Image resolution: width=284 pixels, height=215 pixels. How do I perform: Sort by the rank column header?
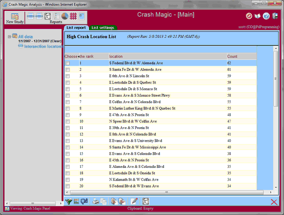click(x=86, y=56)
